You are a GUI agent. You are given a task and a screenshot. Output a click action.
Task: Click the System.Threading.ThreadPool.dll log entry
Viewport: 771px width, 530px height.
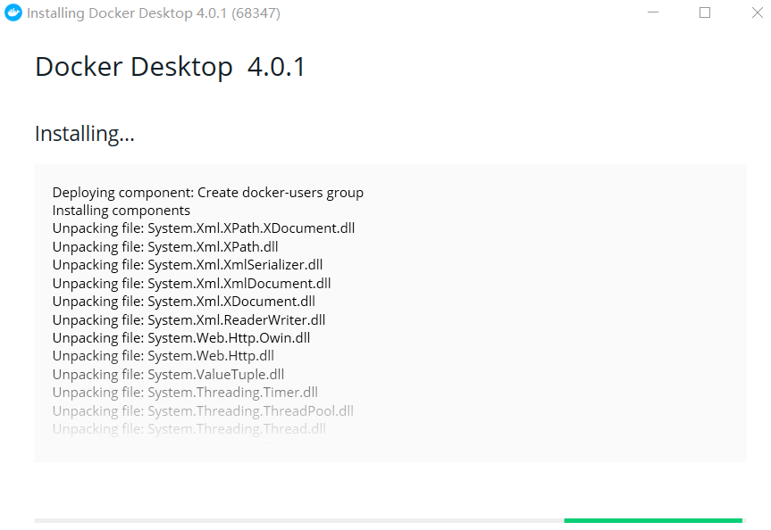(x=203, y=411)
